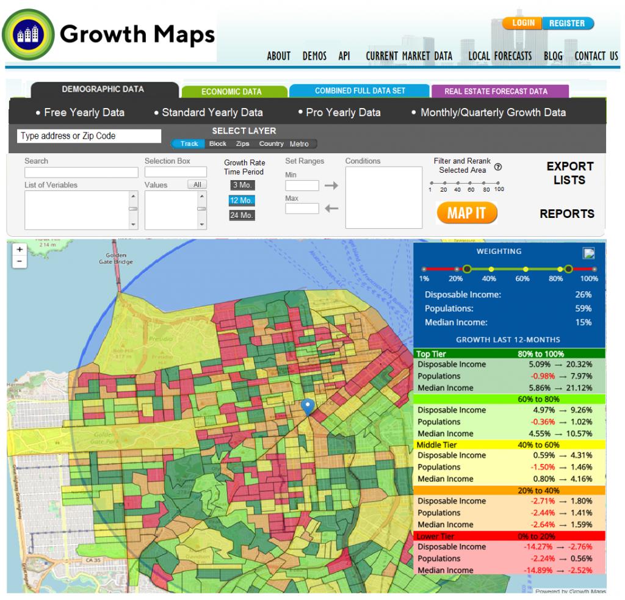Click the Selection Box input field
Viewport: 625px width, 600px height.
pyautogui.click(x=176, y=172)
